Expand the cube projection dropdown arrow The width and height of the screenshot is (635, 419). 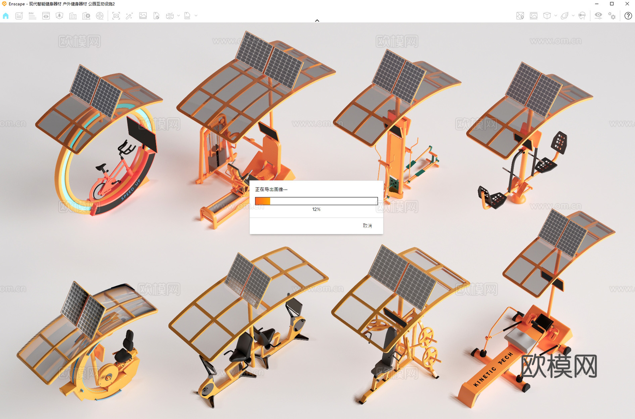[x=556, y=16]
